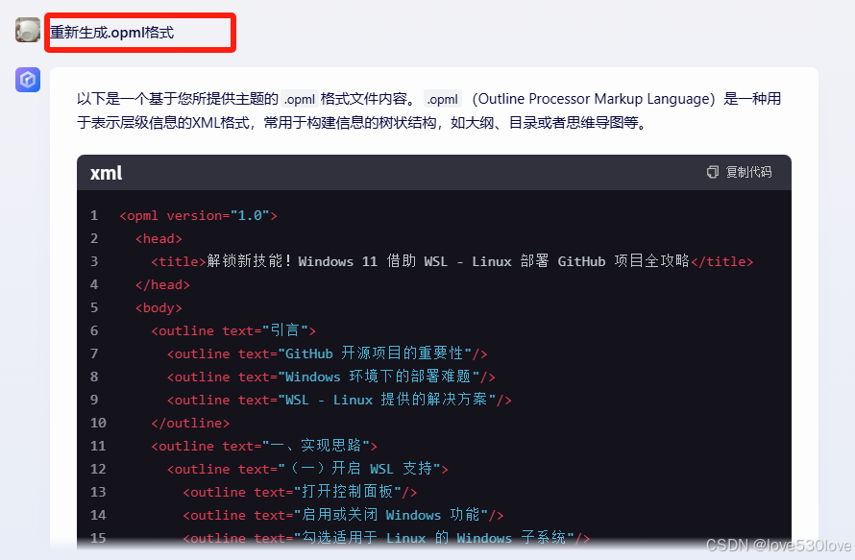This screenshot has width=855, height=560.
Task: Click the 复制代码 copy code button
Action: coord(740,172)
